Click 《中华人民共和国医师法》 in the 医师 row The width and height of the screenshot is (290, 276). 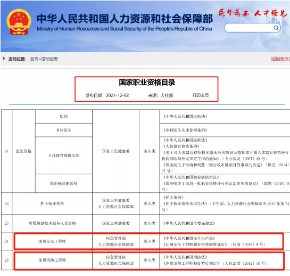(x=185, y=117)
